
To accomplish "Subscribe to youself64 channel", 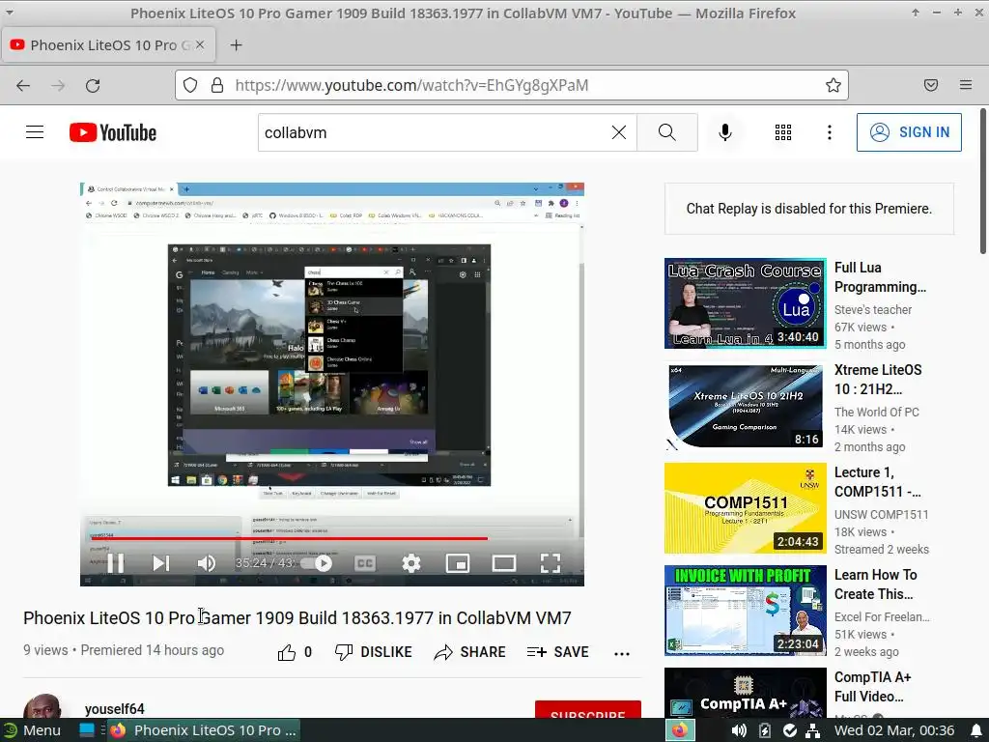I will pos(588,709).
